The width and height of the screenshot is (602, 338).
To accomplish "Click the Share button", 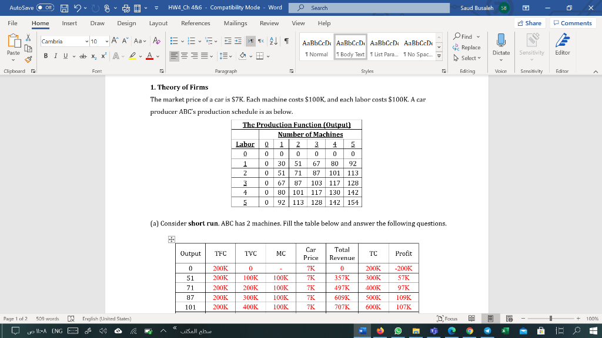I will [x=530, y=23].
